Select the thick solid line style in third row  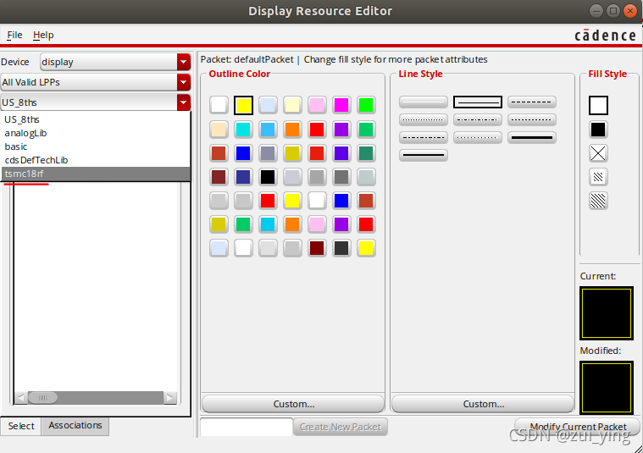point(532,137)
